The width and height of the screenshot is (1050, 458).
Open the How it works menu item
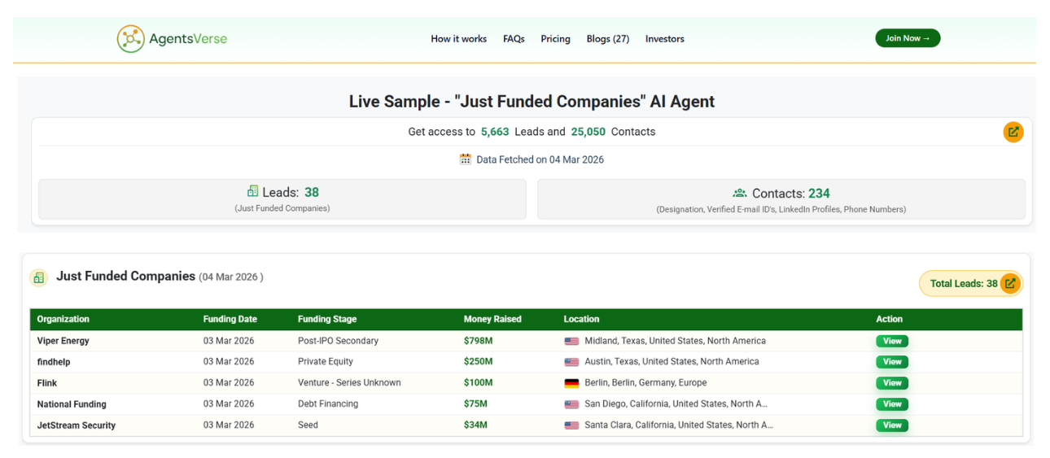coord(458,39)
